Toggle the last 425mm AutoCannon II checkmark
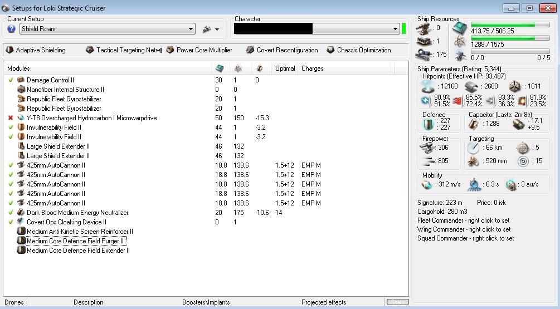This screenshot has width=560, height=309. pos(11,203)
